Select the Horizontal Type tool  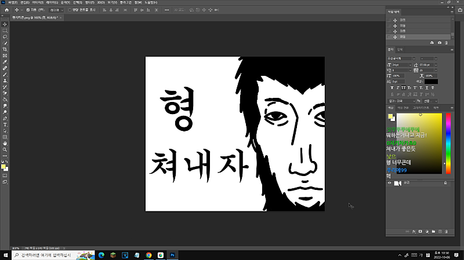coord(5,124)
